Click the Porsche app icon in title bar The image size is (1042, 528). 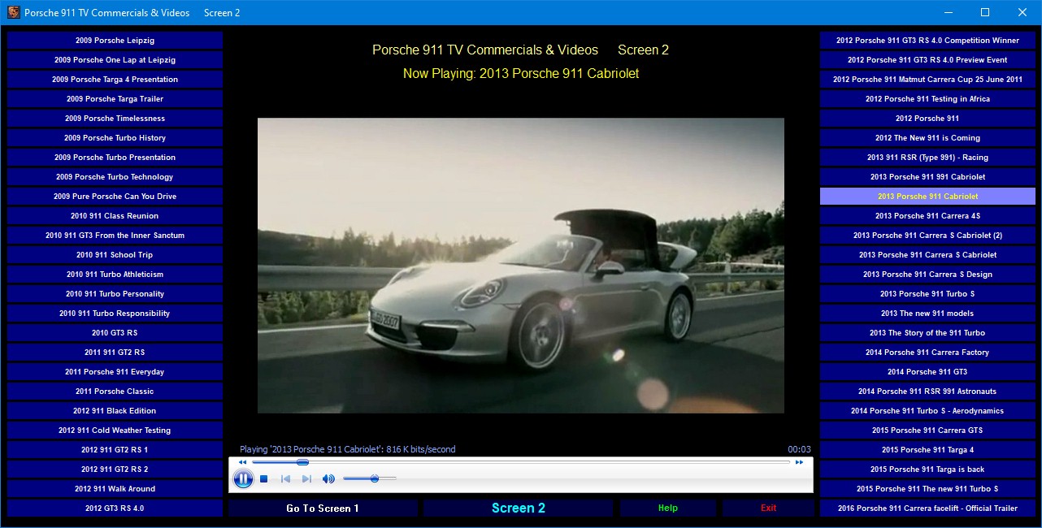[13, 12]
